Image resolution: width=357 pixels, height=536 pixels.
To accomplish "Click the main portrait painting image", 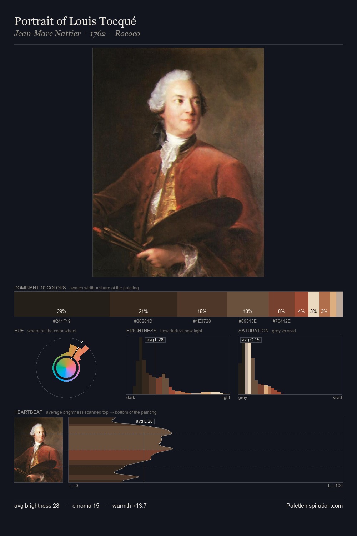I will [178, 162].
